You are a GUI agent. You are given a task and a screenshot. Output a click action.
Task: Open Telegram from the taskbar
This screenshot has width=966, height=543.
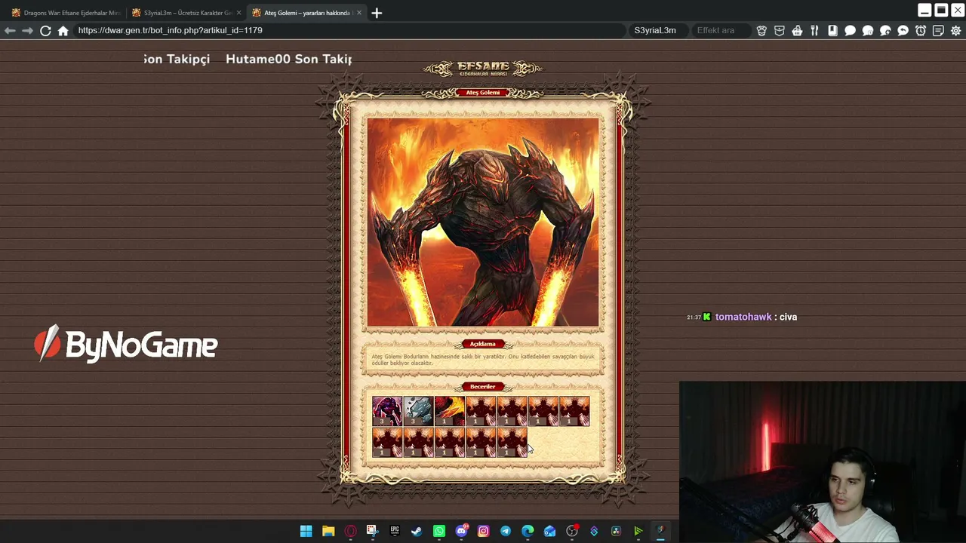tap(506, 531)
